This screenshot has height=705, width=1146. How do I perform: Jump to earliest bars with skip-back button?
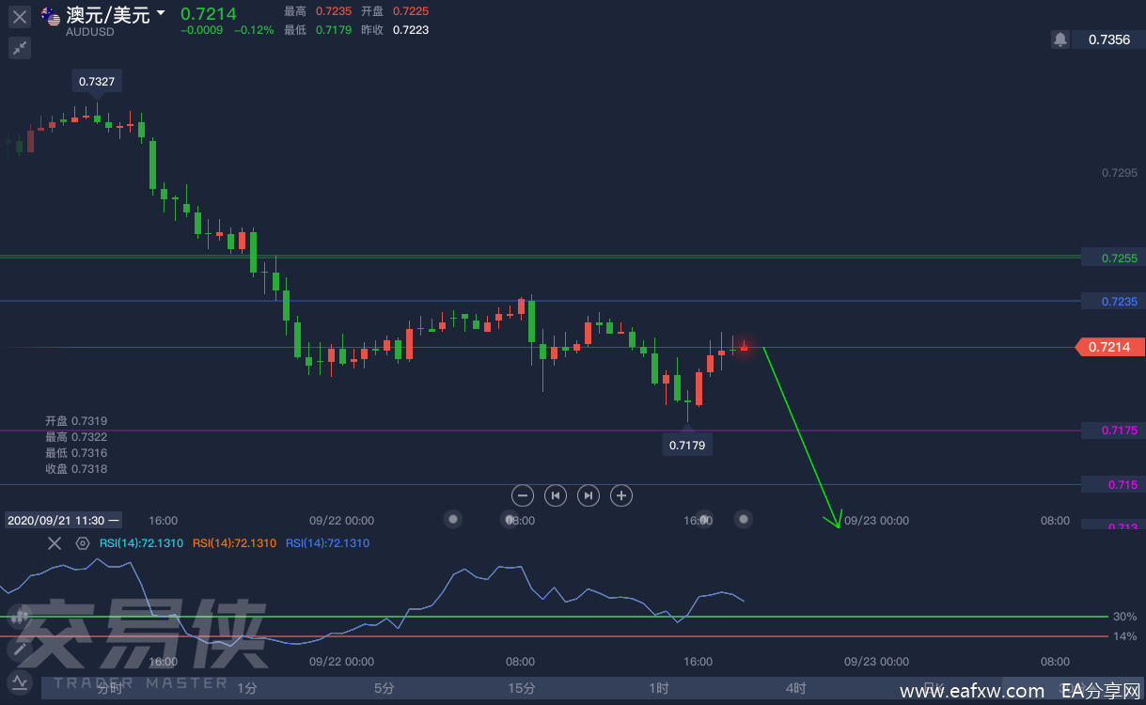[x=556, y=495]
